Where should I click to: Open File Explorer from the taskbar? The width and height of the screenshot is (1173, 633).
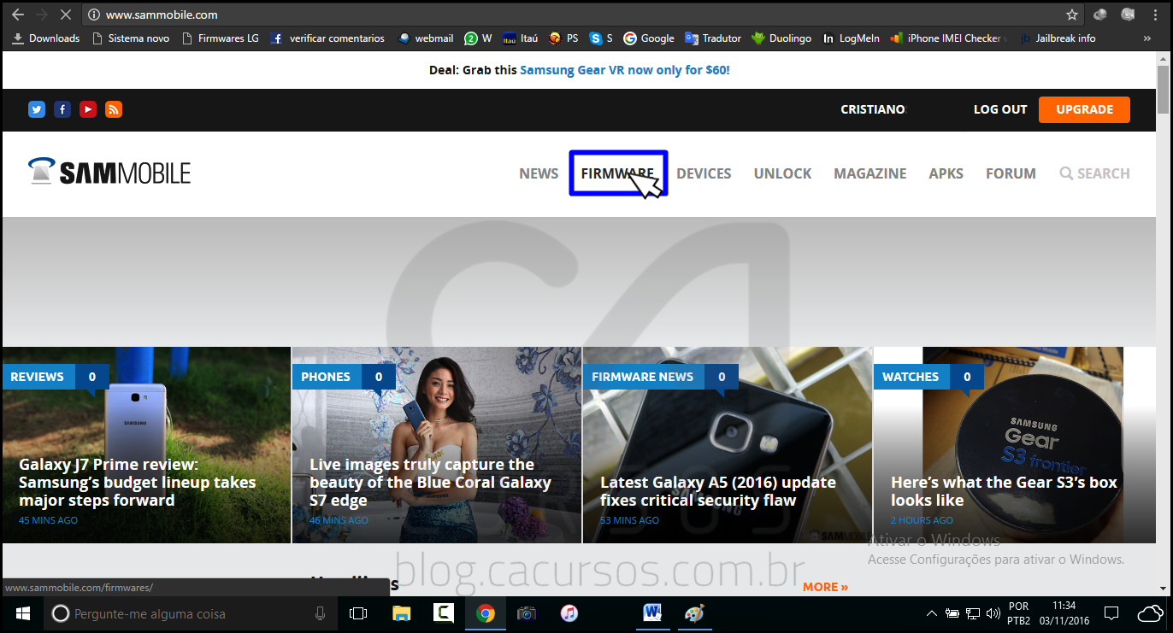[x=401, y=613]
